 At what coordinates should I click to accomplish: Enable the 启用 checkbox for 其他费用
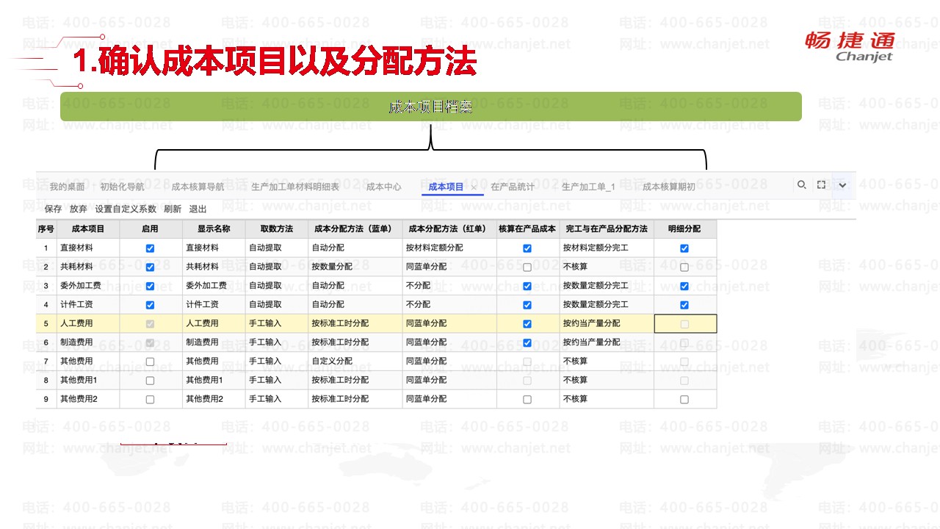[x=151, y=361]
